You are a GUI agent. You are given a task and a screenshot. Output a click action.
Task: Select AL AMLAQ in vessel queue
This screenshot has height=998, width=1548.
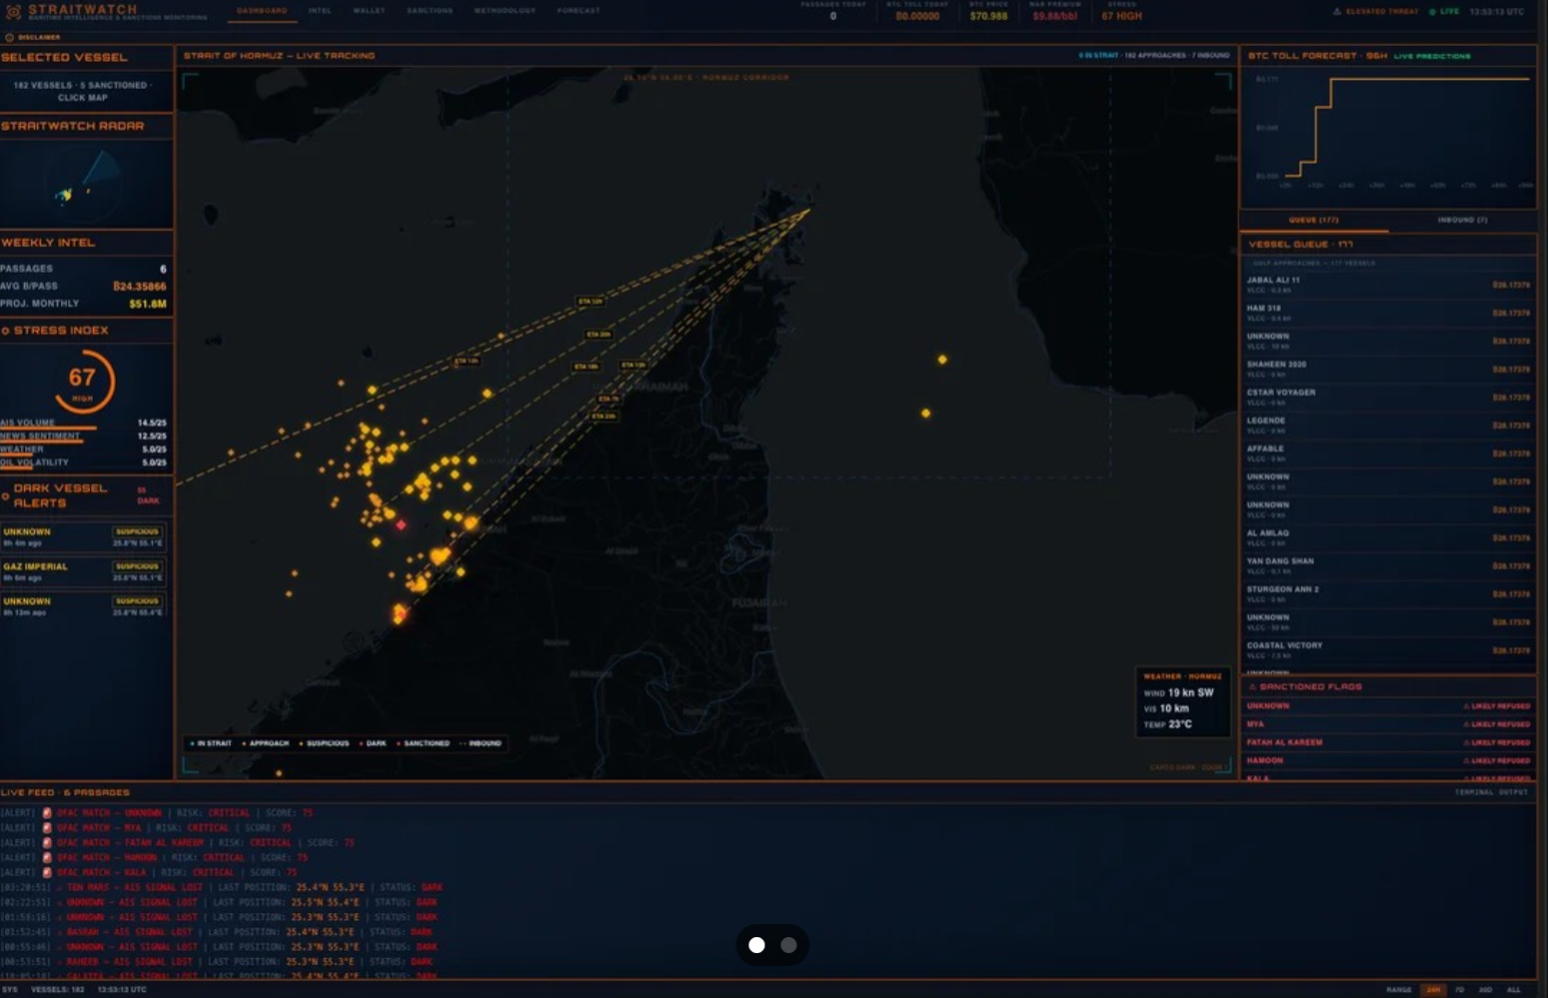[1387, 537]
